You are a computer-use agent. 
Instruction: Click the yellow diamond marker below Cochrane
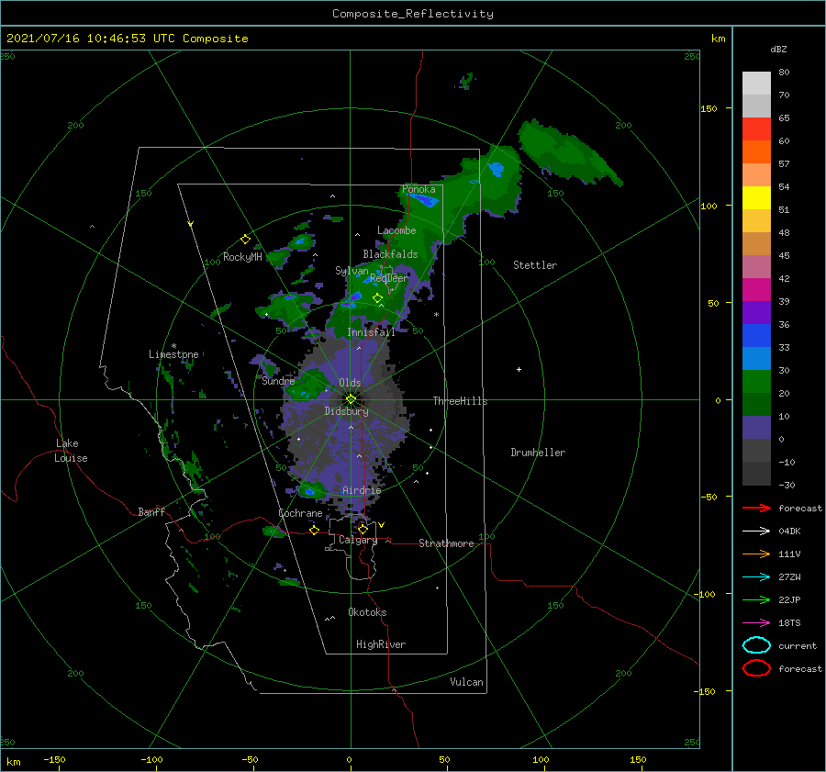pyautogui.click(x=315, y=530)
